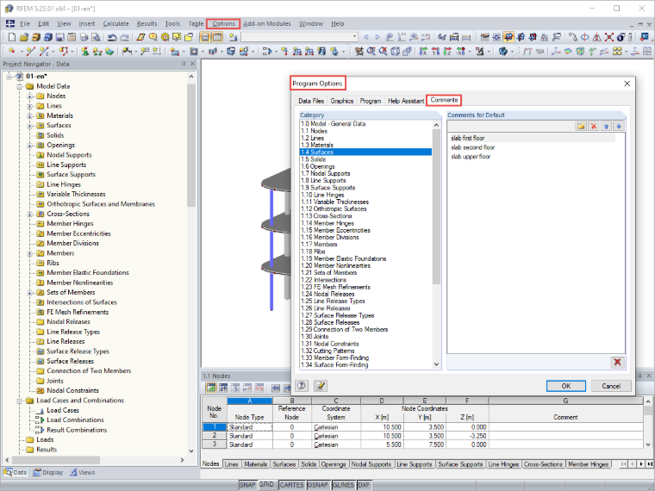This screenshot has width=655, height=491.
Task: Toggle DXF in the status bar
Action: (364, 485)
